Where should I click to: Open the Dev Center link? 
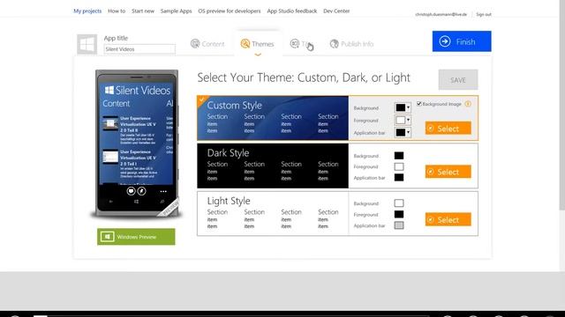point(336,11)
